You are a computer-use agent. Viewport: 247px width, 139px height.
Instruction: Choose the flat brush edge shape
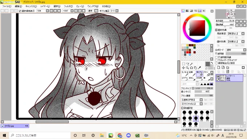[211, 84]
